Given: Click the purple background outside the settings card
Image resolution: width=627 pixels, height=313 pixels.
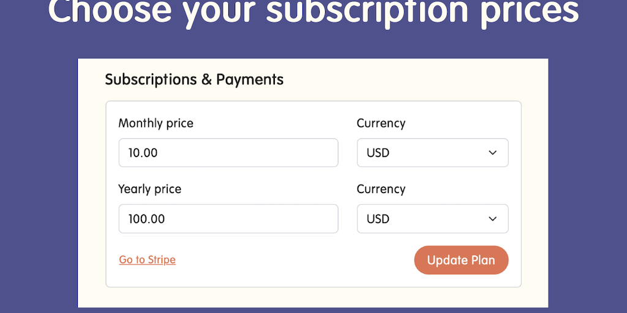Looking at the screenshot, I should [x=37, y=183].
